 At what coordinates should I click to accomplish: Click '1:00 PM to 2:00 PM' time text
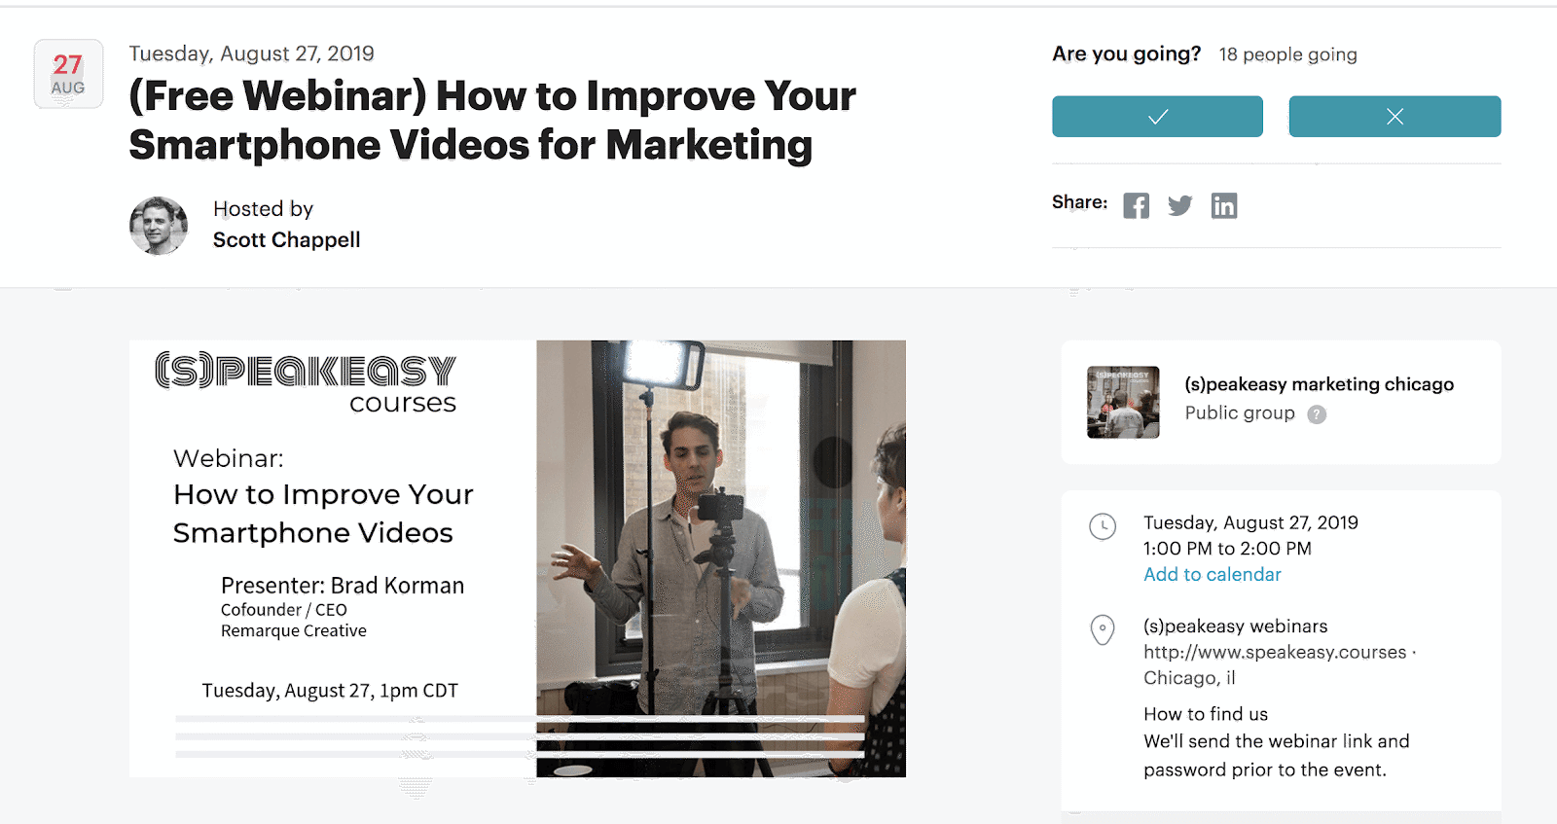tap(1227, 549)
